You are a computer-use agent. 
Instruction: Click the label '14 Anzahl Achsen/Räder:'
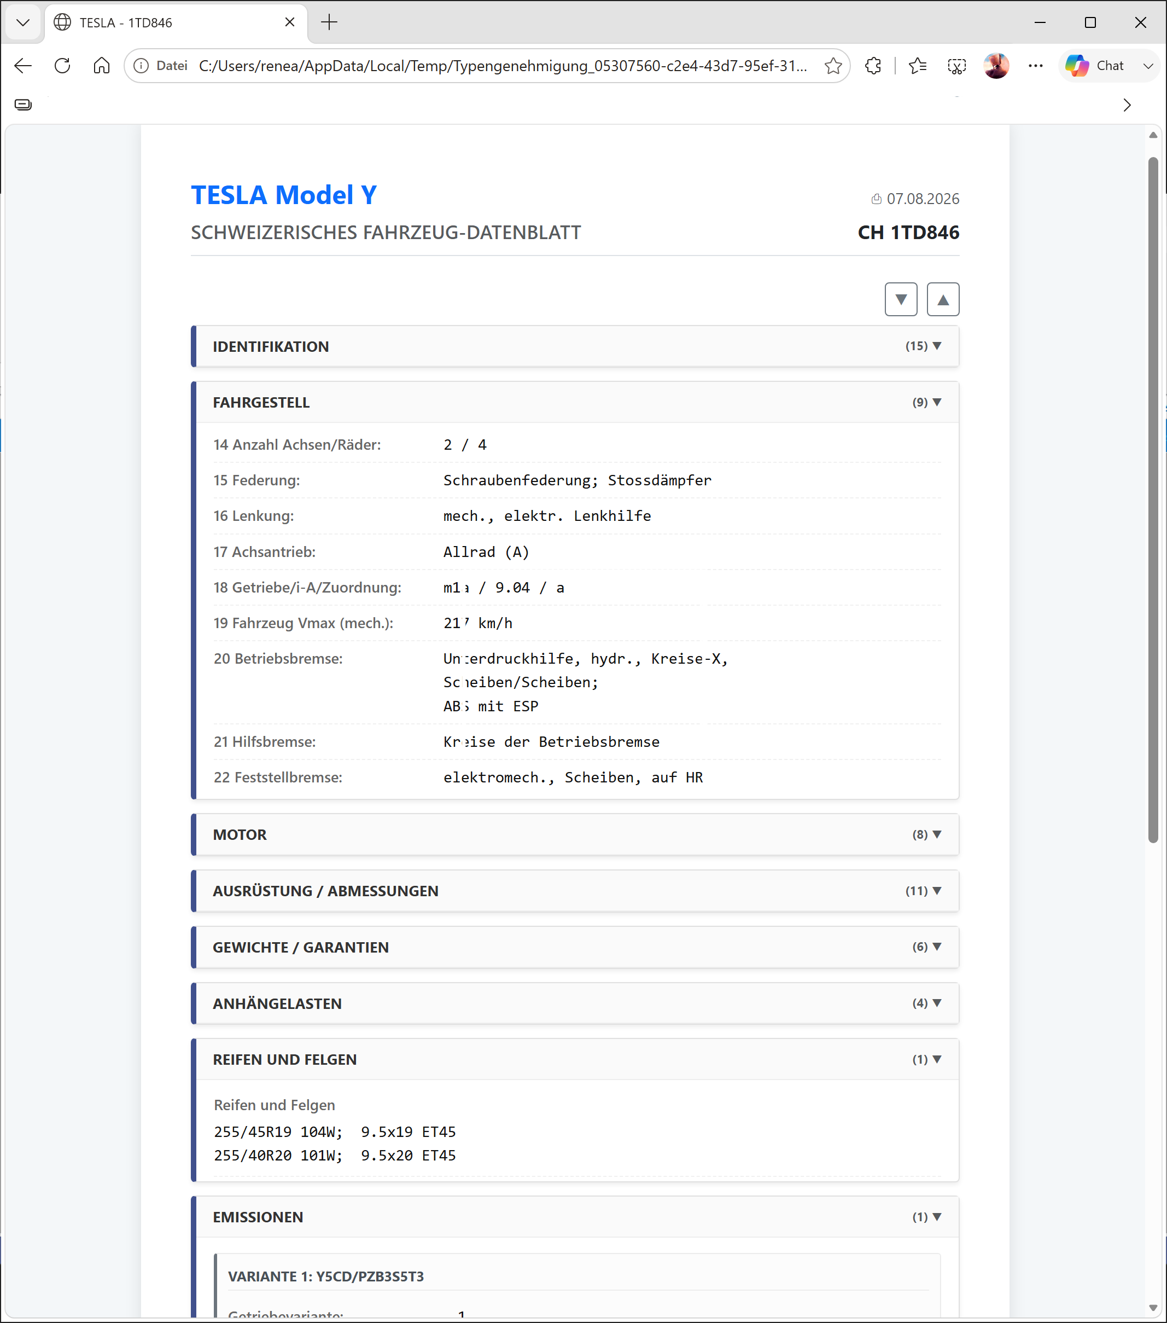(297, 445)
